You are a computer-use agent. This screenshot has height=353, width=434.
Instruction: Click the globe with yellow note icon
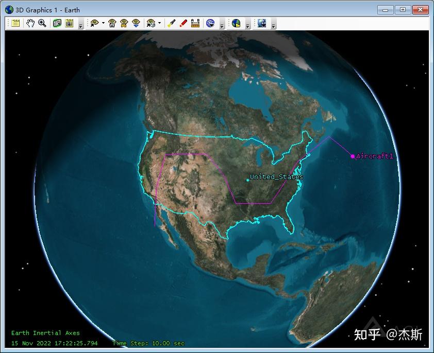point(236,23)
